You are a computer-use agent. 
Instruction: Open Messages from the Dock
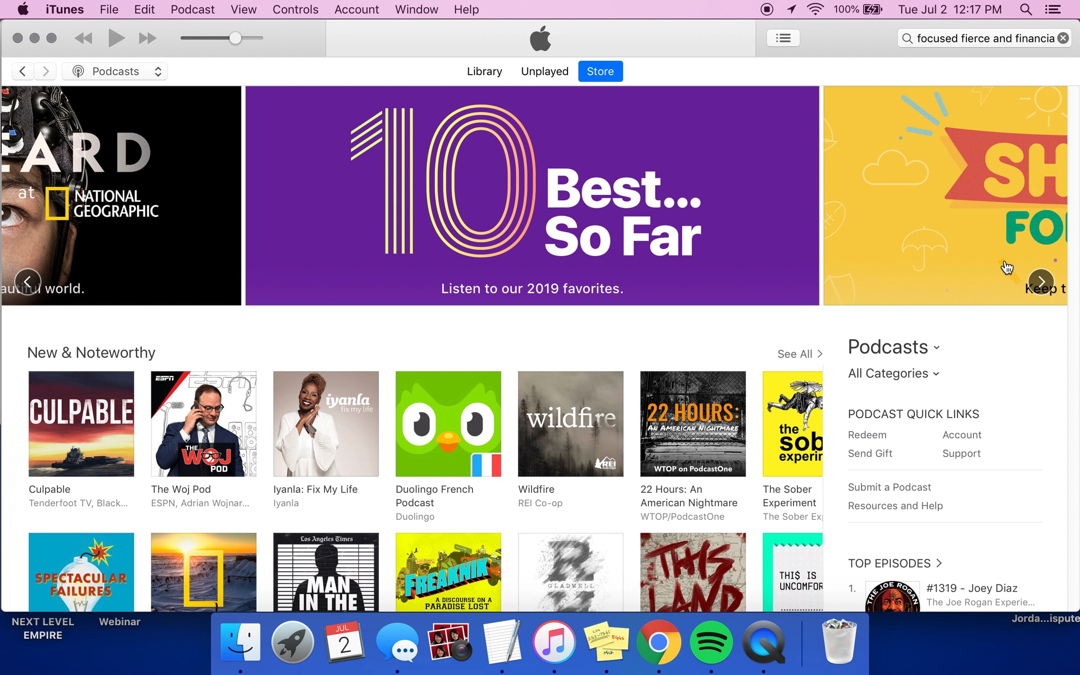pyautogui.click(x=397, y=642)
